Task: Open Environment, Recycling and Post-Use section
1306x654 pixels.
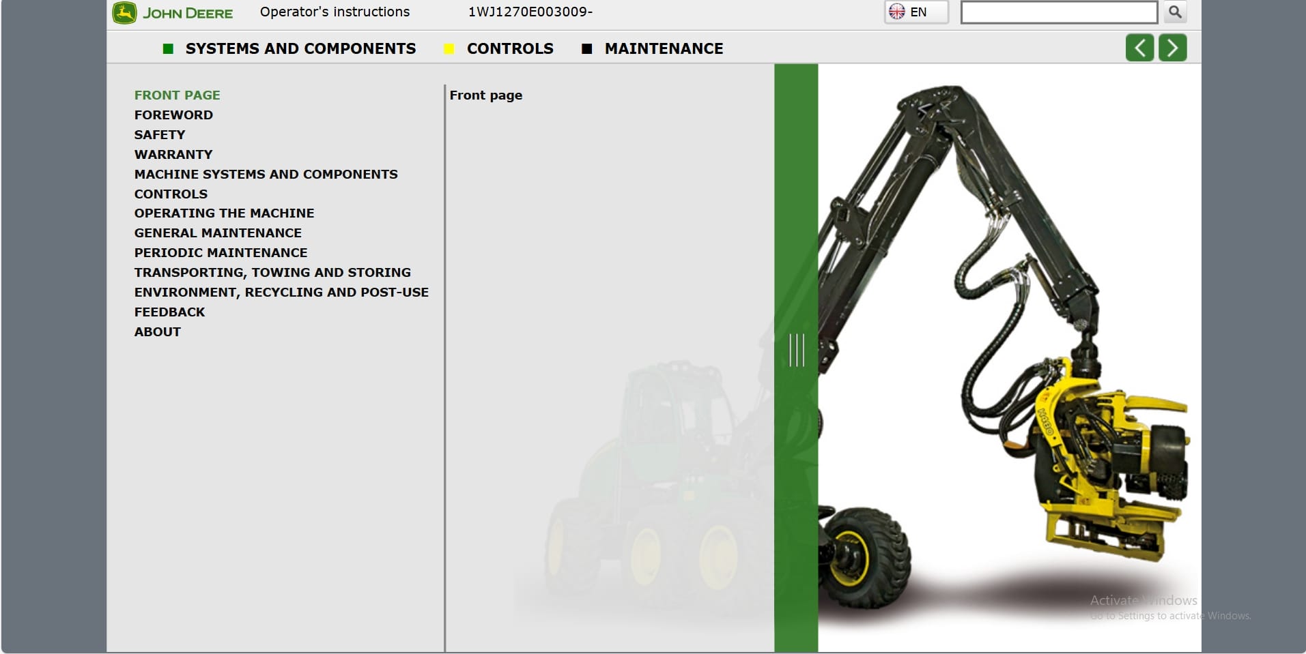Action: point(281,293)
